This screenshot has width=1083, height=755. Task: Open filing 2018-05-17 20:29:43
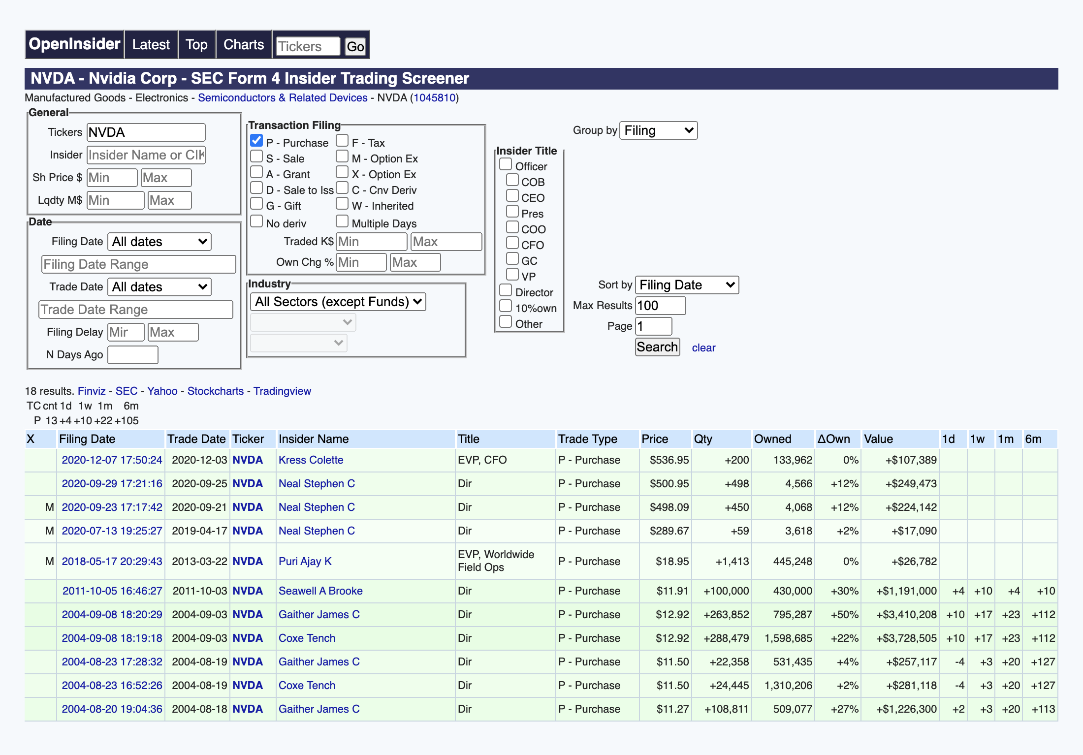pos(112,562)
